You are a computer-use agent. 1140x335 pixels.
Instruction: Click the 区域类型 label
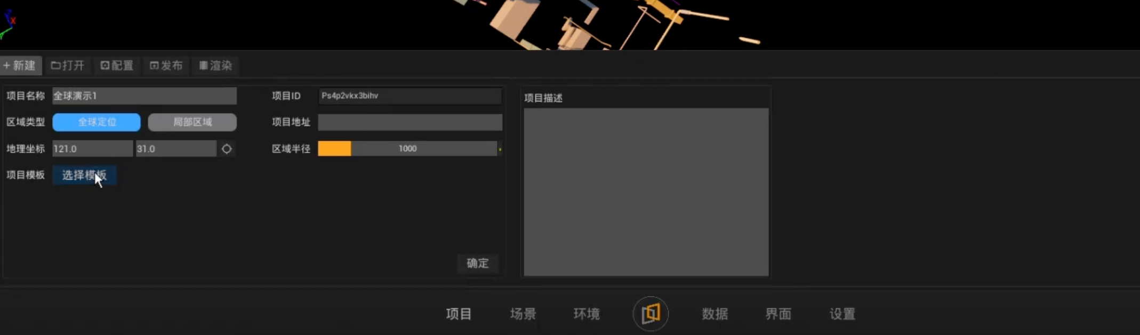26,122
